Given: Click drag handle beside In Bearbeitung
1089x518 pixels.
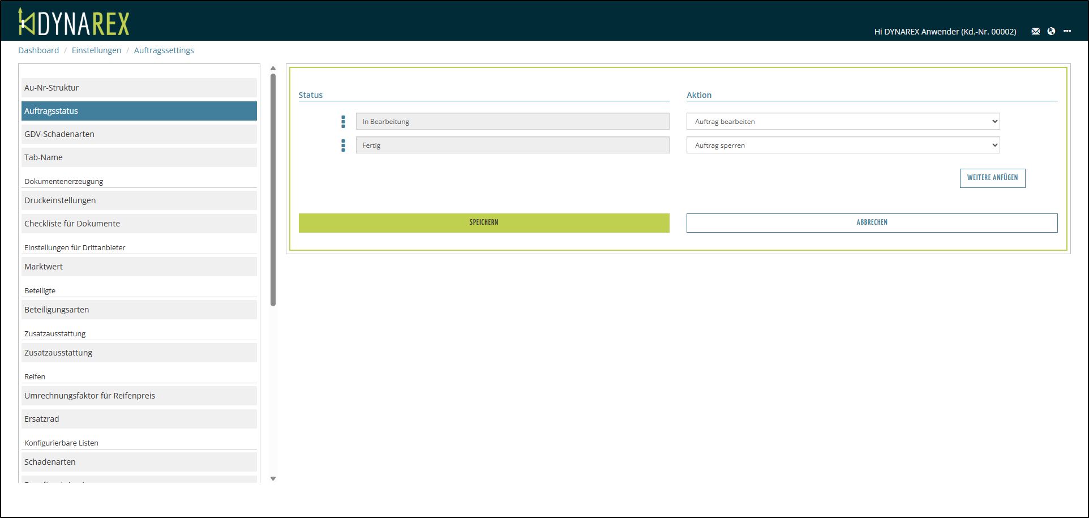Looking at the screenshot, I should [x=343, y=122].
